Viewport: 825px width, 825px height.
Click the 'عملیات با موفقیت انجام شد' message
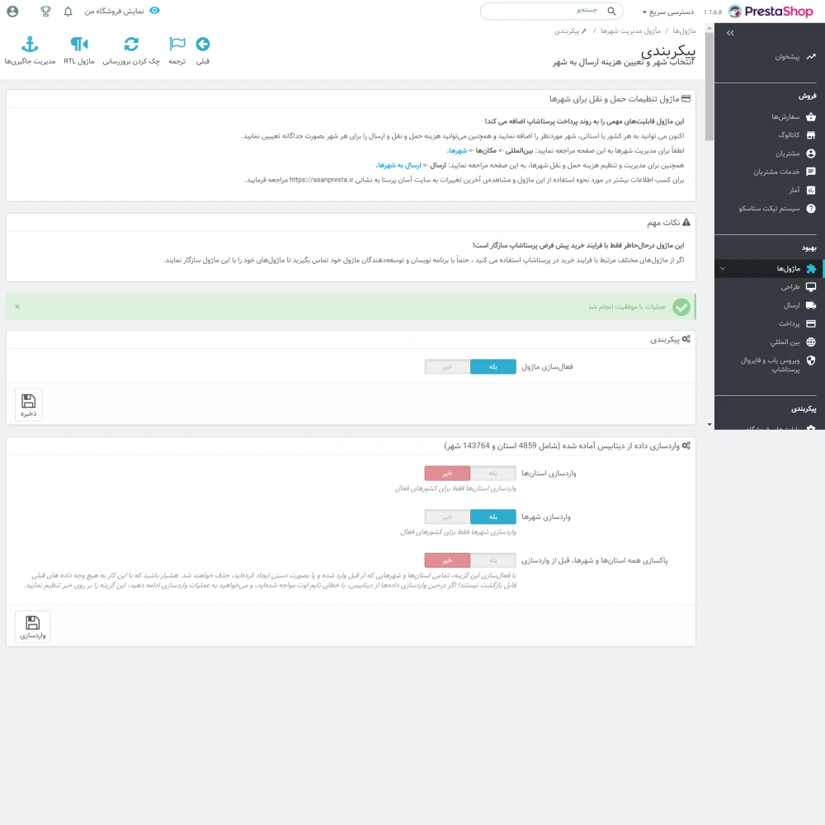[627, 307]
